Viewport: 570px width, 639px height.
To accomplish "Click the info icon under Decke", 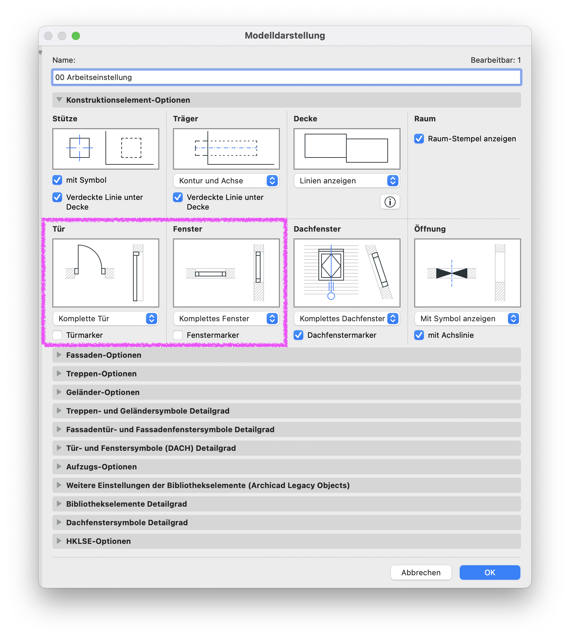I will (x=390, y=202).
